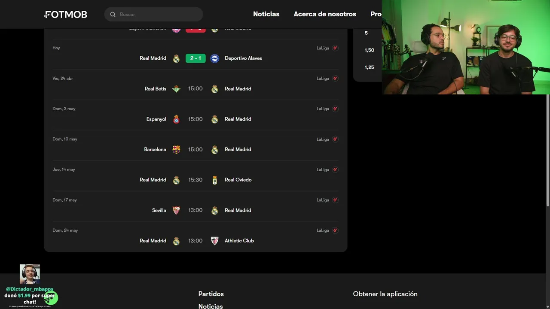550x309 pixels.
Task: Click the search magnifier icon
Action: coord(113,15)
